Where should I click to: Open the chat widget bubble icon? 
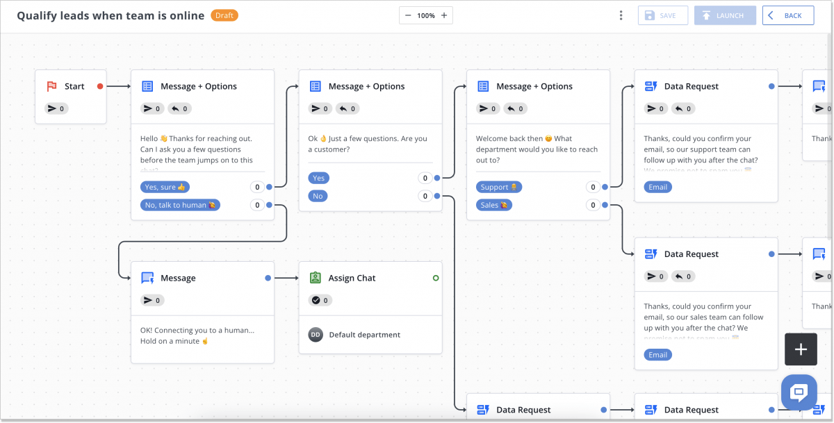799,392
